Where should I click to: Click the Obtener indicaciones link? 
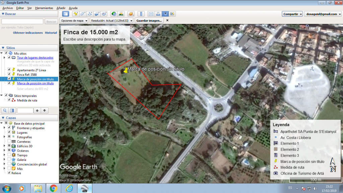click(28, 33)
